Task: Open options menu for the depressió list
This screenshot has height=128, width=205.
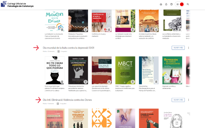Action: point(188,48)
